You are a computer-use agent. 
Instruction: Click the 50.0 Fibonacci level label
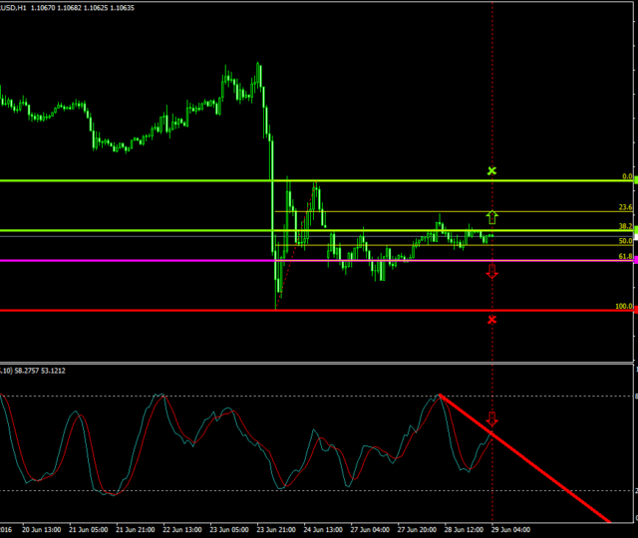[625, 240]
